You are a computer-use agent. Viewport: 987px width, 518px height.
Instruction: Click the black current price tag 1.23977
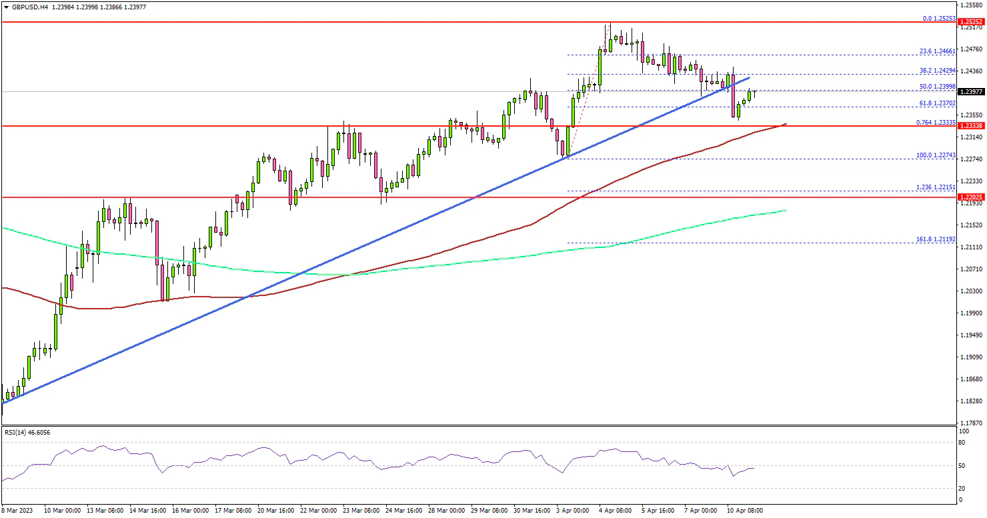coord(971,92)
